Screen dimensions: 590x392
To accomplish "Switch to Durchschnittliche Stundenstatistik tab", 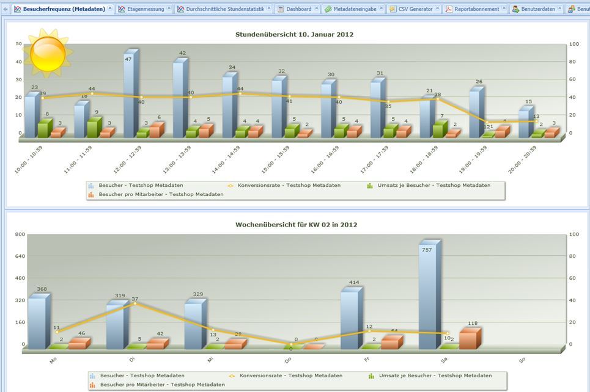I will [x=225, y=9].
